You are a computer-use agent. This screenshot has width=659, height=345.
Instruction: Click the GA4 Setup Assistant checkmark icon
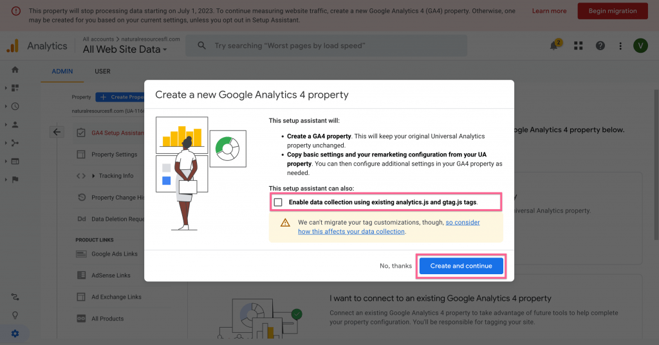click(81, 133)
